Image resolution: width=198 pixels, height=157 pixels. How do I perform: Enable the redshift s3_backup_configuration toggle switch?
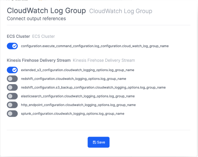click(12, 87)
